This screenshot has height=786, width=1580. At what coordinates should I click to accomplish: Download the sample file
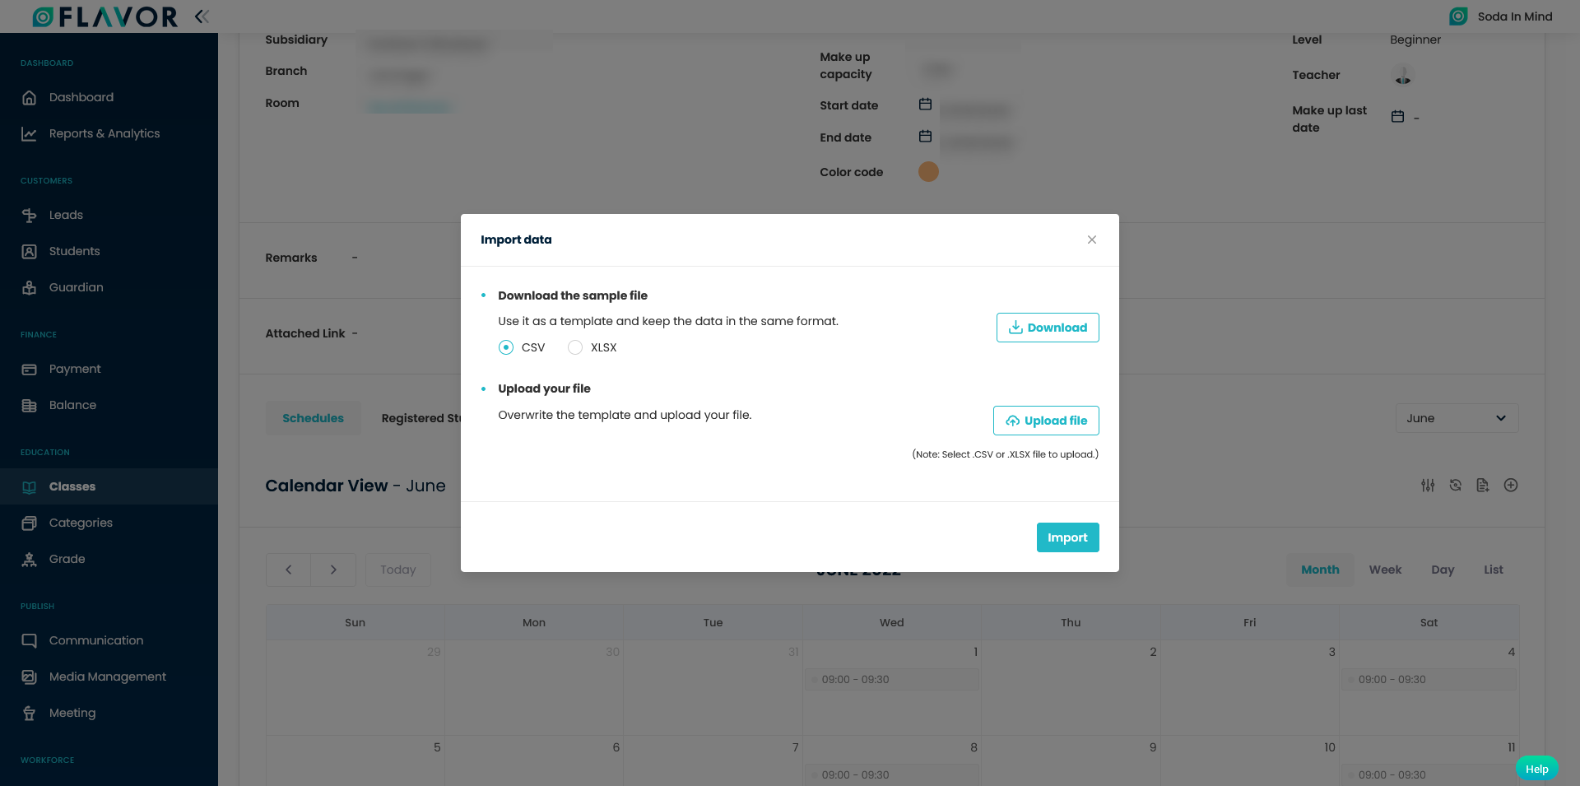click(x=1048, y=328)
